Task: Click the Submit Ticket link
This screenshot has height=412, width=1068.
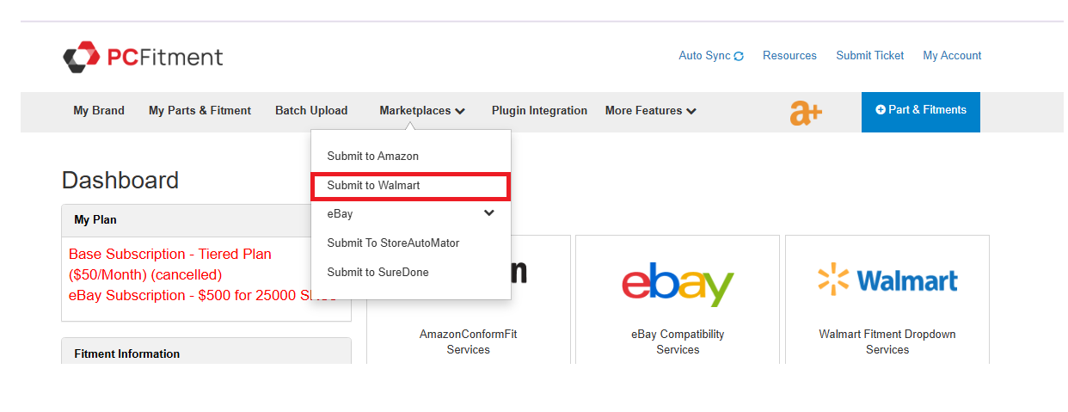Action: click(x=869, y=56)
